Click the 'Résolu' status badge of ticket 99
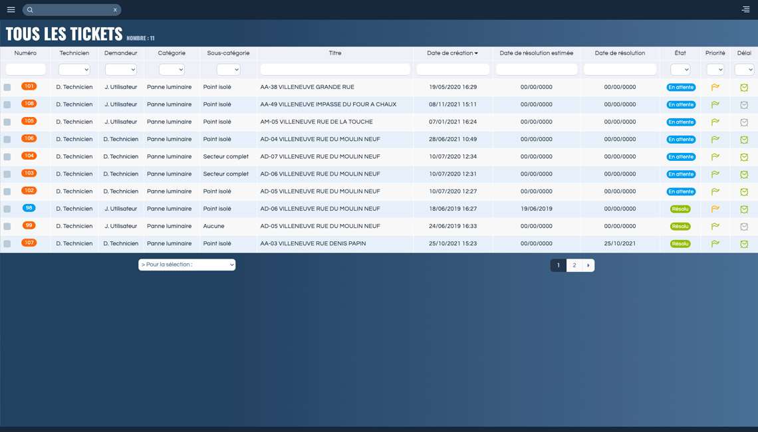Viewport: 758px width, 432px height. point(680,227)
